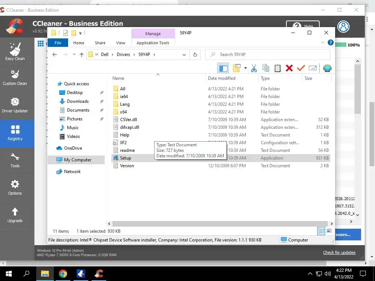Image resolution: width=375 pixels, height=281 pixels.
Task: Click the Rename toolbar icon
Action: coord(313,68)
